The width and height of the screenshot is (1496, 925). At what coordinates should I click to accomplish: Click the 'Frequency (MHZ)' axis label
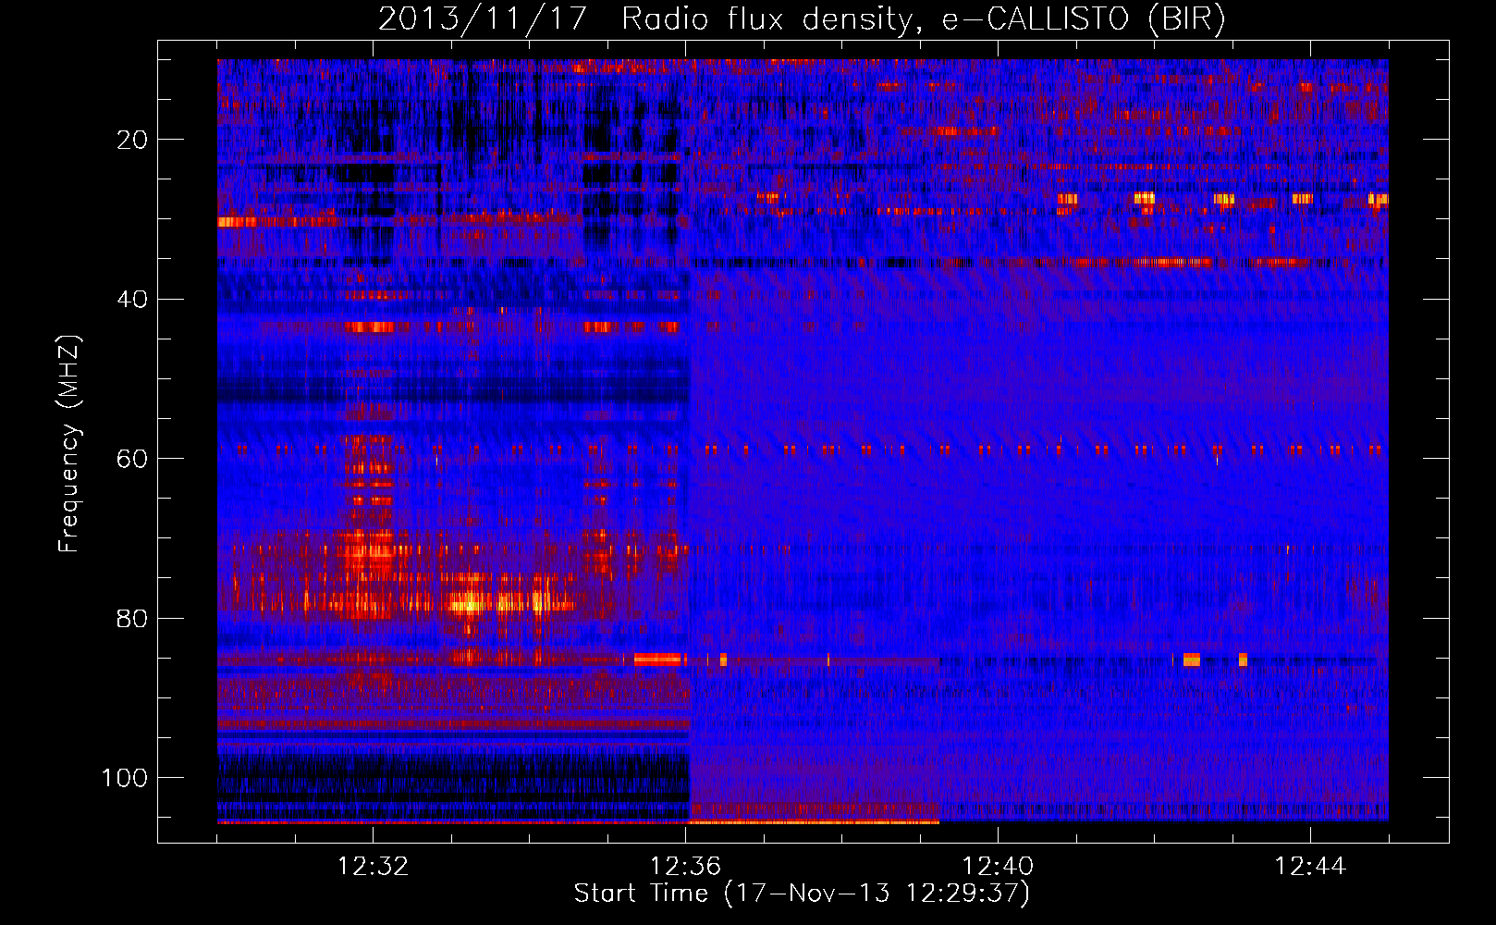coord(69,443)
